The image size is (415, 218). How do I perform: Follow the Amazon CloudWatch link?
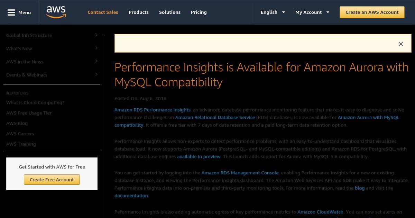pos(321,212)
